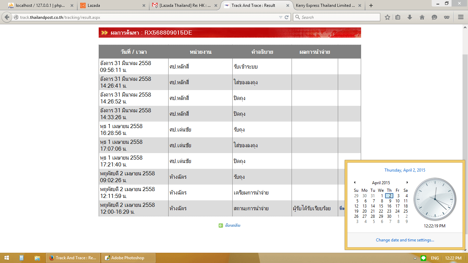Go to the Firefox home page icon
The height and width of the screenshot is (263, 468).
[x=422, y=17]
